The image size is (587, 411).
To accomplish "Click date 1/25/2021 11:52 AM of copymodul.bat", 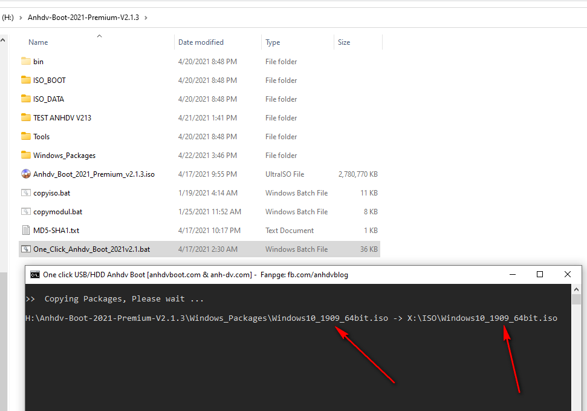I will [x=210, y=211].
